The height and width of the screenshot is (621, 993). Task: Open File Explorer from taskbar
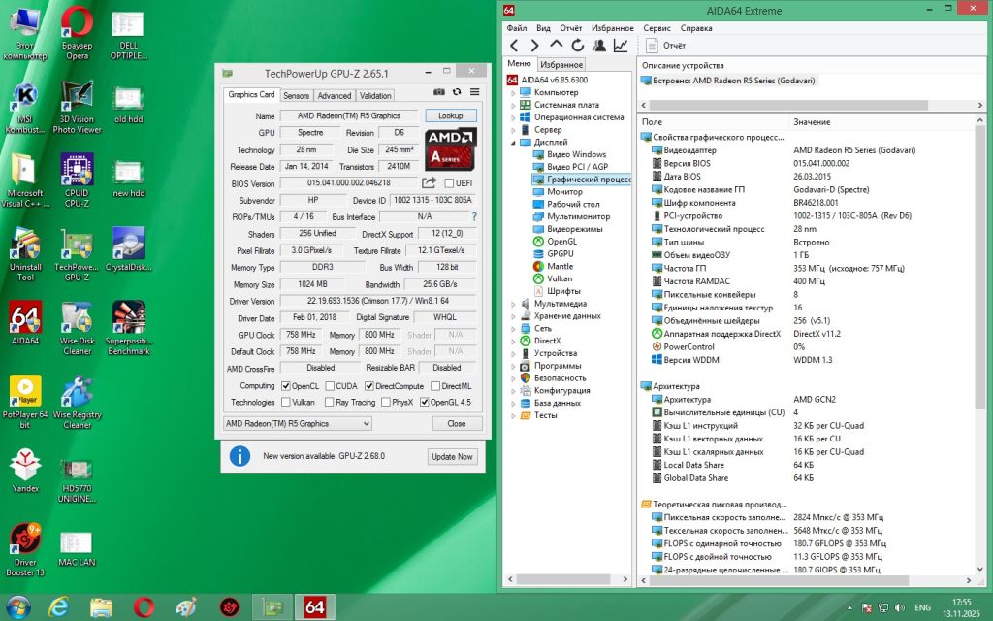coord(101,607)
